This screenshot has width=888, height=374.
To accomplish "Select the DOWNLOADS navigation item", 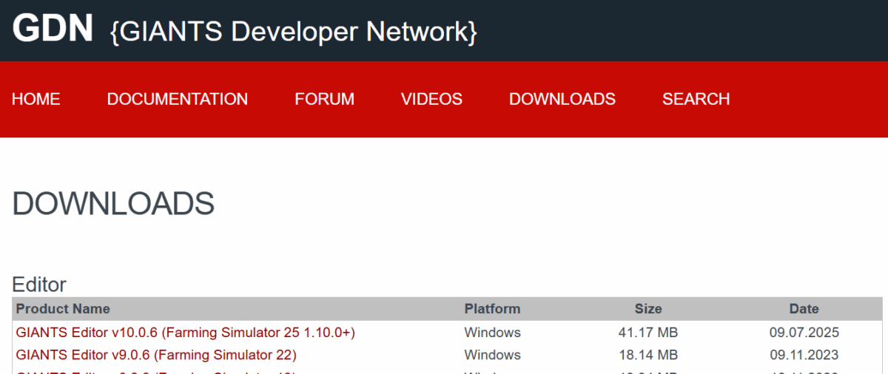I will pyautogui.click(x=562, y=99).
